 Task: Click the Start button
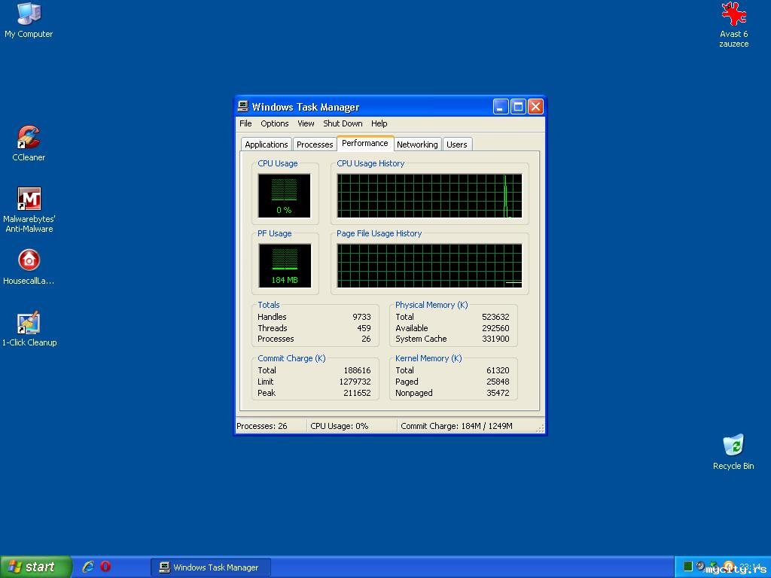tap(35, 567)
